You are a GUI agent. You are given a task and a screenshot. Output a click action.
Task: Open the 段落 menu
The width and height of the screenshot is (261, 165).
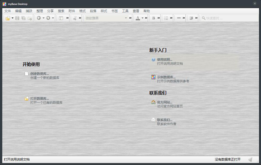(x=93, y=11)
